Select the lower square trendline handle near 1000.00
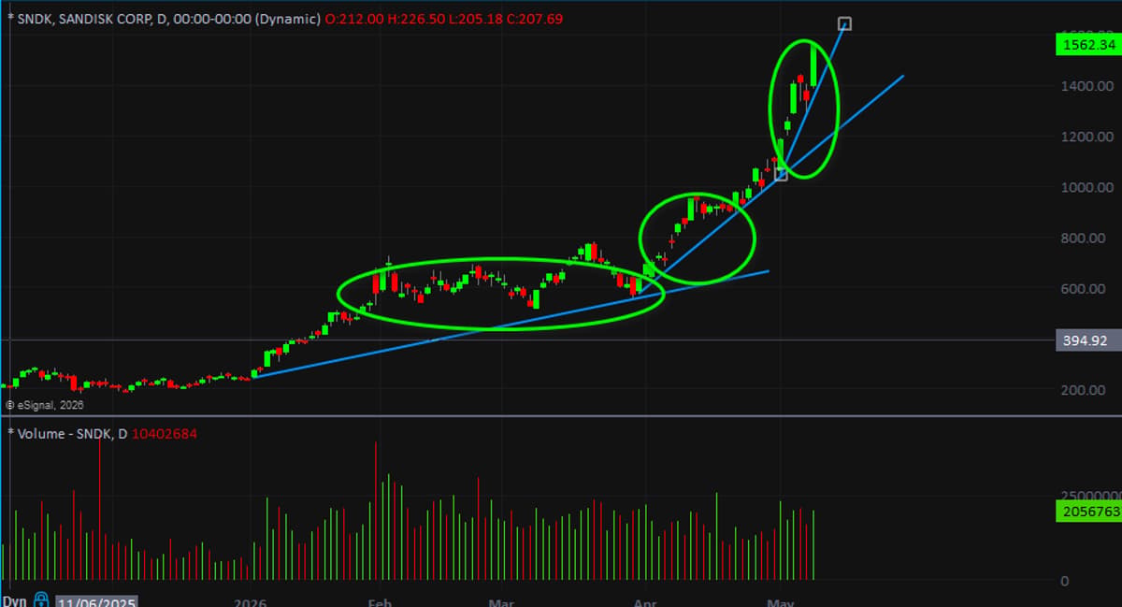 (781, 175)
